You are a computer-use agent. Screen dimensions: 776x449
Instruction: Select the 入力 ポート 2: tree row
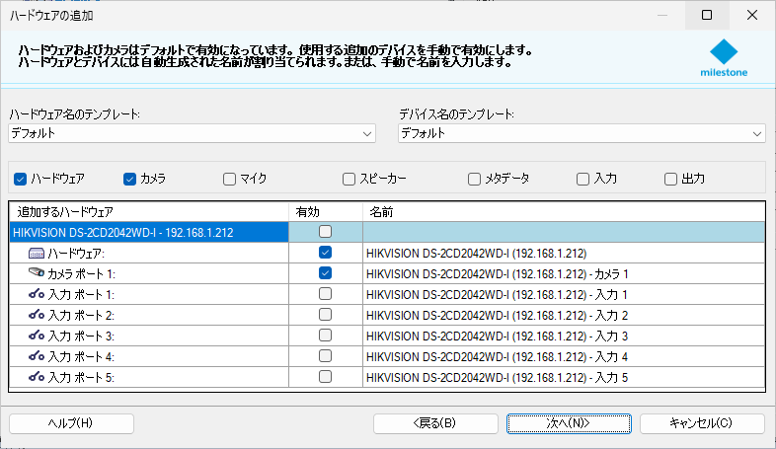click(x=148, y=316)
